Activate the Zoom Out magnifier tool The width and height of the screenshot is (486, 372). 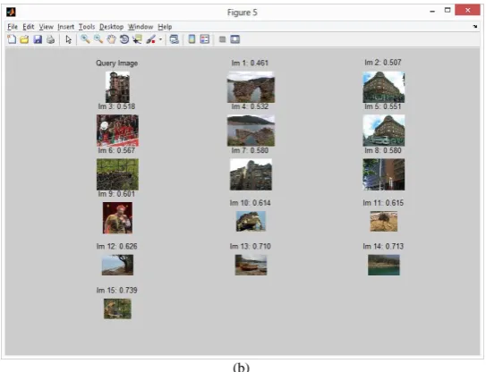(98, 39)
